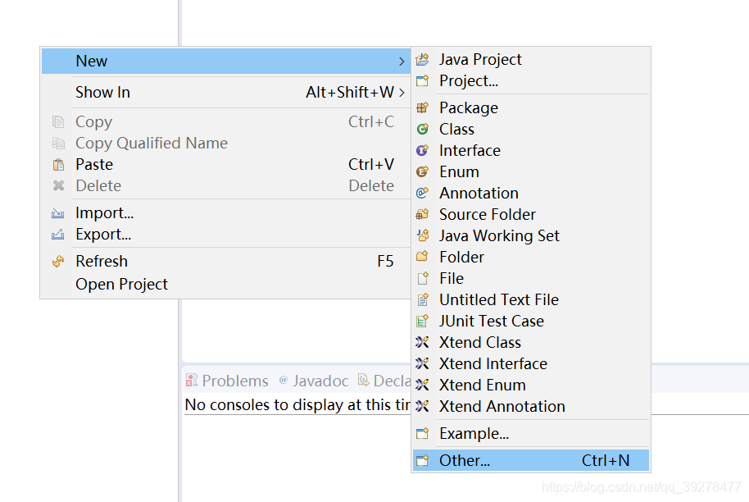Select Open Project menu entry
The height and width of the screenshot is (502, 749).
(121, 284)
